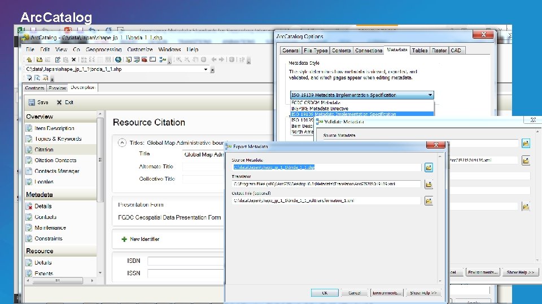The height and width of the screenshot is (304, 542).
Task: Select highlighted ISO 19139 Metadata Implementation Specification
Action: [362, 114]
